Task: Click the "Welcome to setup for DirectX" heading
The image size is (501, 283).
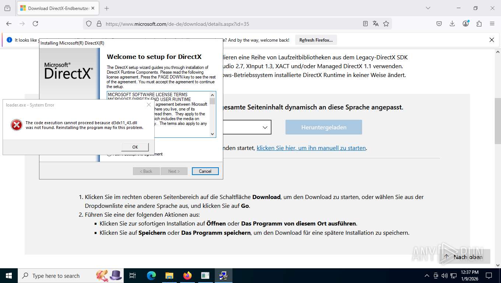Action: 154,57
